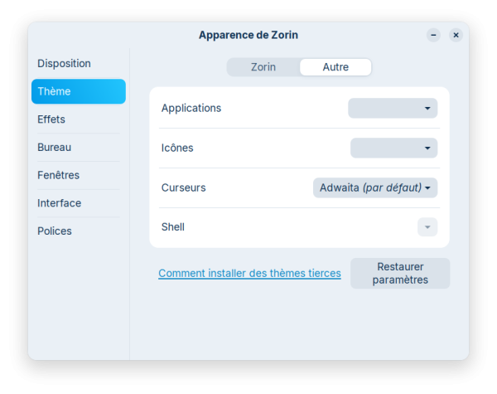Switch to the Zorin tab
The image size is (497, 394).
263,67
